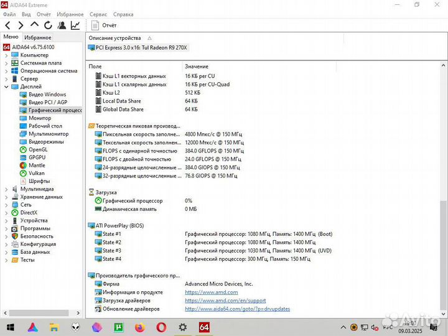The width and height of the screenshot is (448, 336).
Task: Open the Opera browser in the taskbar
Action: pos(161,327)
